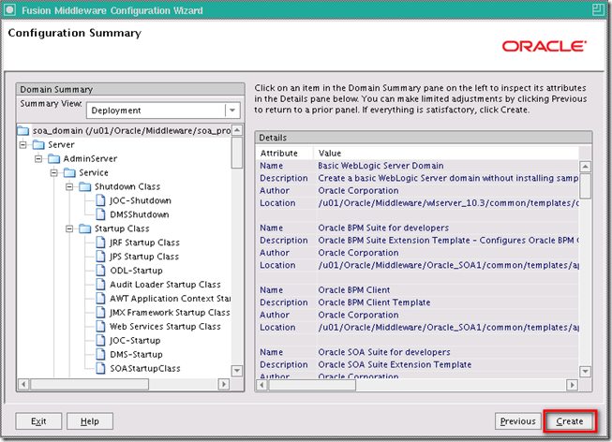
Task: Click the DMSShutdown document icon
Action: [x=100, y=214]
